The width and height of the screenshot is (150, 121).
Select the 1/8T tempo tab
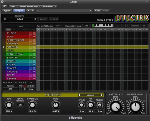point(18,29)
